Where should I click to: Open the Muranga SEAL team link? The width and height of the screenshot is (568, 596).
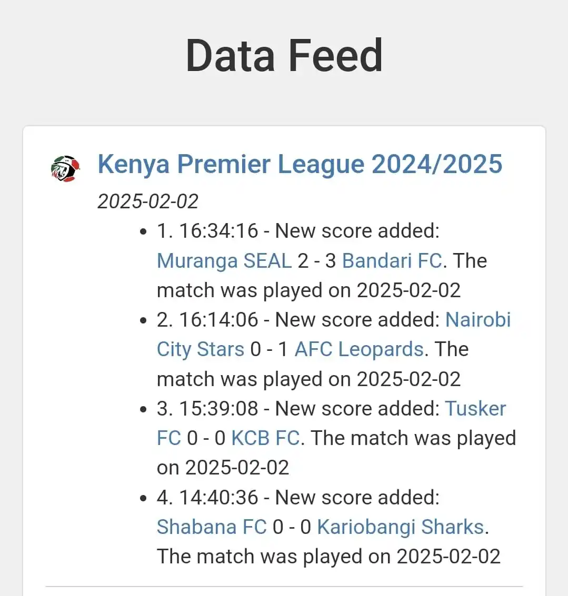tap(224, 261)
